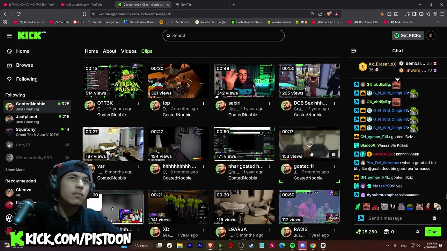
Task: Open options menu for 'hhhhhhhhhh' clip
Action: tap(204, 167)
